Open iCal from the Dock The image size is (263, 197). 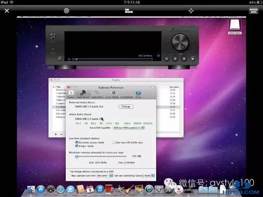pos(90,190)
